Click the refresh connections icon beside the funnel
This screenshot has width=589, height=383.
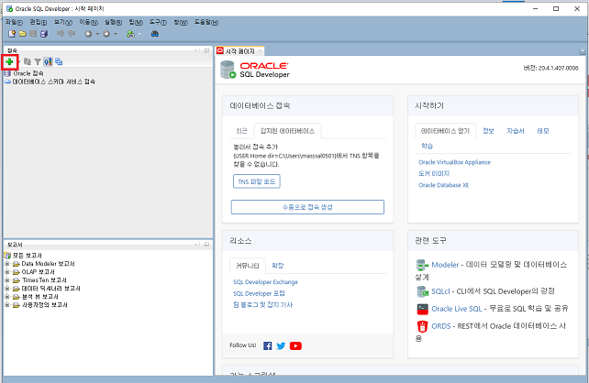pos(27,61)
